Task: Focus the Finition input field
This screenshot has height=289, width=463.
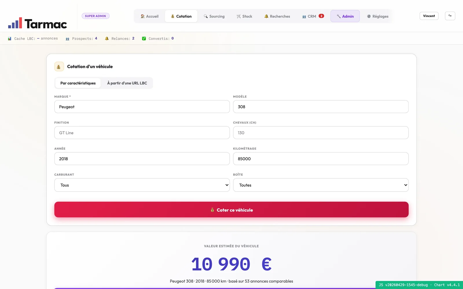Action: (x=142, y=133)
